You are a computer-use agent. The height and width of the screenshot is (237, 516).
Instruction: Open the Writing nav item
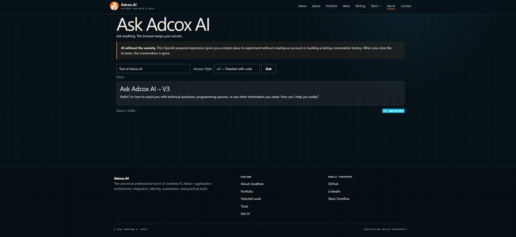[360, 6]
